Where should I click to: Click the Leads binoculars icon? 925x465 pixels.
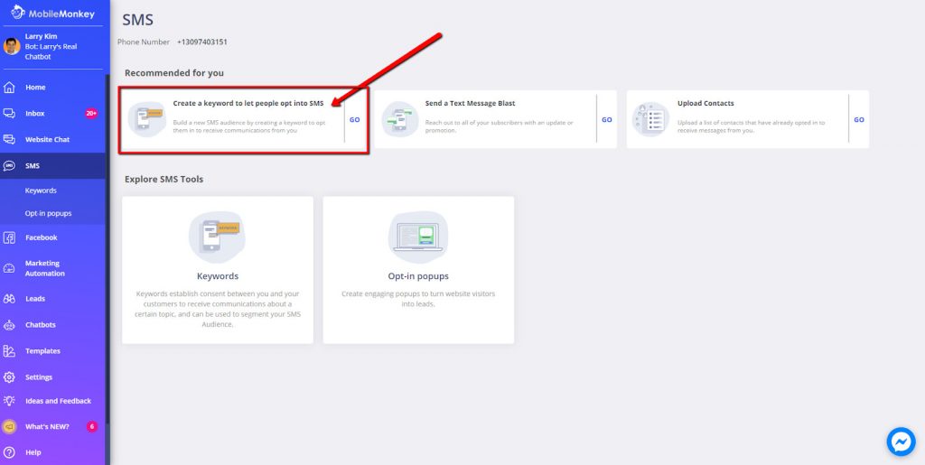click(x=9, y=299)
